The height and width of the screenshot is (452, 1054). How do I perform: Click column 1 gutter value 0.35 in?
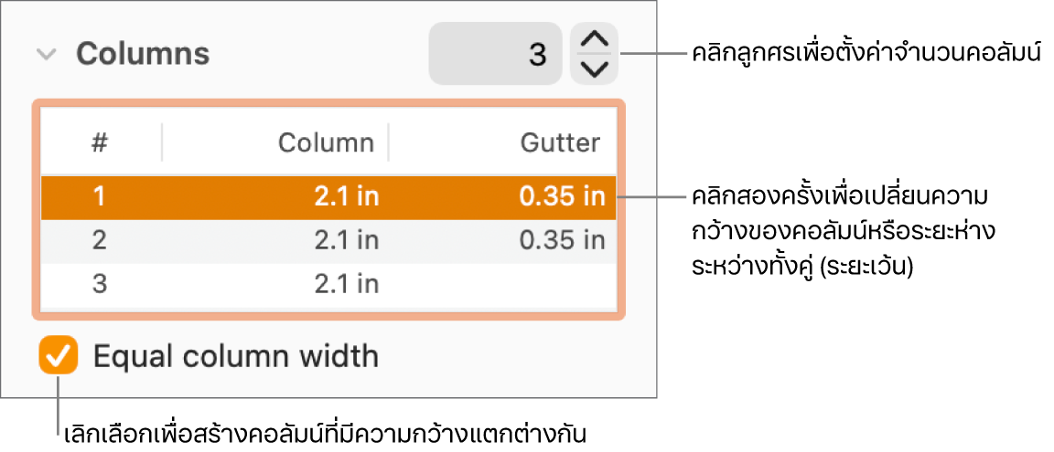coord(562,197)
